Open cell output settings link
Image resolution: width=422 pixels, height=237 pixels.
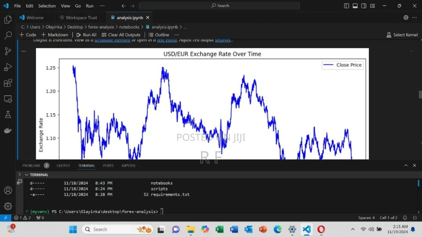click(222, 40)
